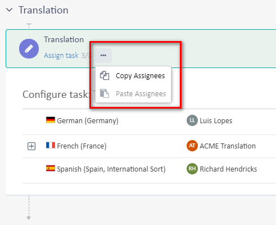Select Paste Assignees from the menu
The image size is (276, 225).
[133, 93]
